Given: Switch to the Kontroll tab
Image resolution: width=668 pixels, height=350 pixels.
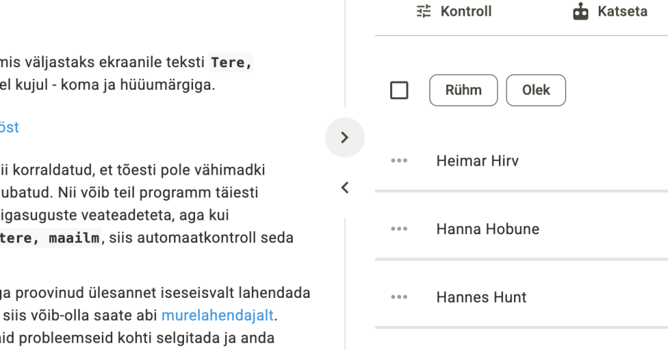Looking at the screenshot, I should (x=466, y=11).
